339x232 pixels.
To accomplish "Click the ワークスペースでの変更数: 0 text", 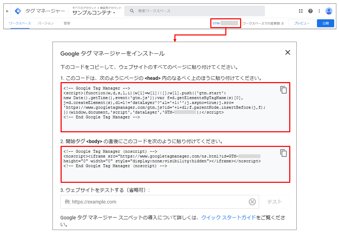I will point(263,23).
